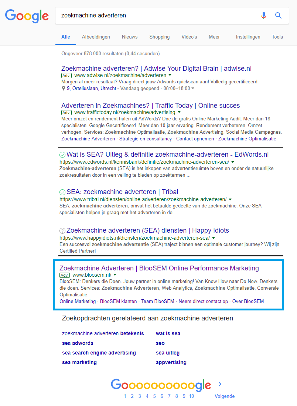This screenshot has height=406, width=297.
Task: Go to results page 5
Action: tap(154, 396)
